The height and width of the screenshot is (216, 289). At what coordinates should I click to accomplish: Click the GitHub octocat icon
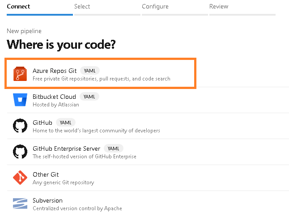[20, 126]
